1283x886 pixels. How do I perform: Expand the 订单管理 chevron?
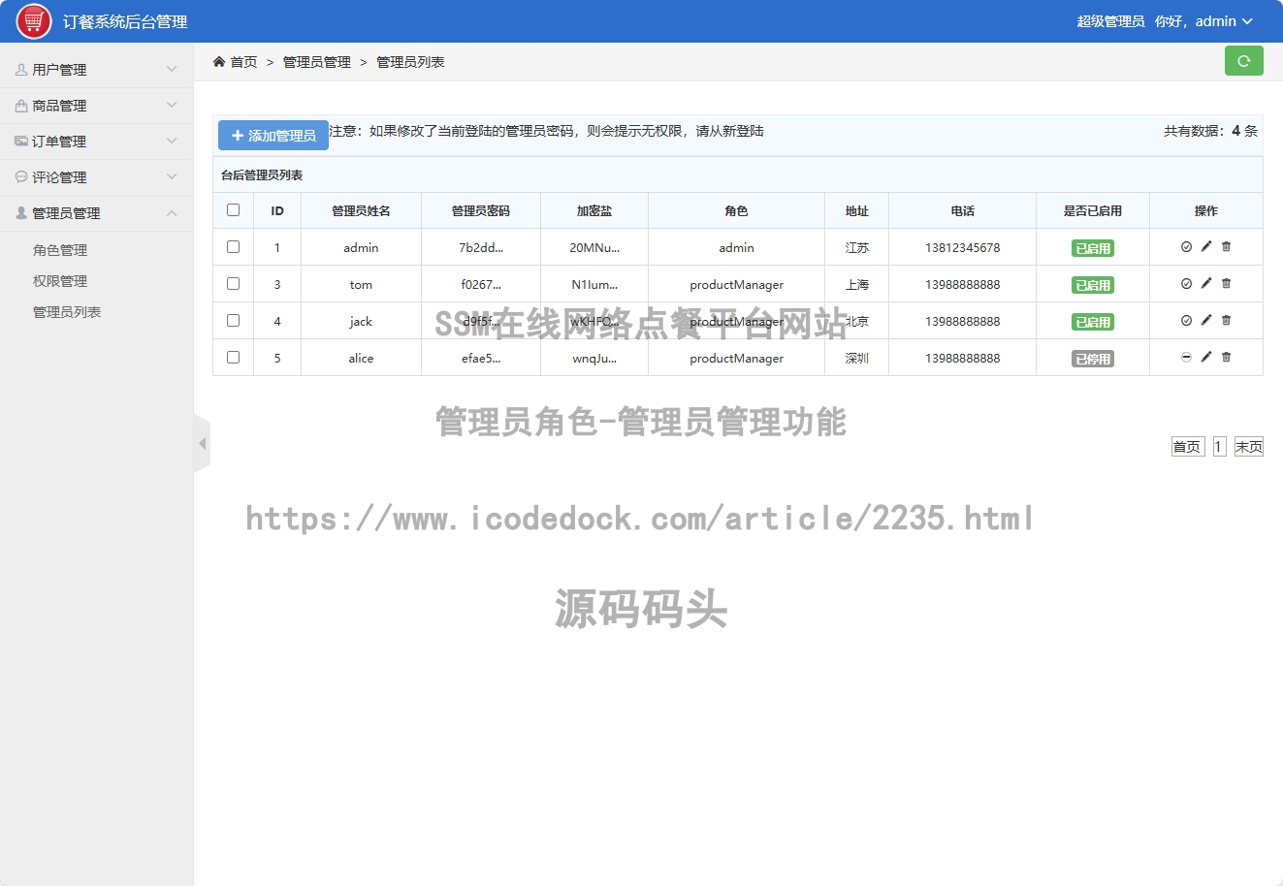[x=172, y=142]
